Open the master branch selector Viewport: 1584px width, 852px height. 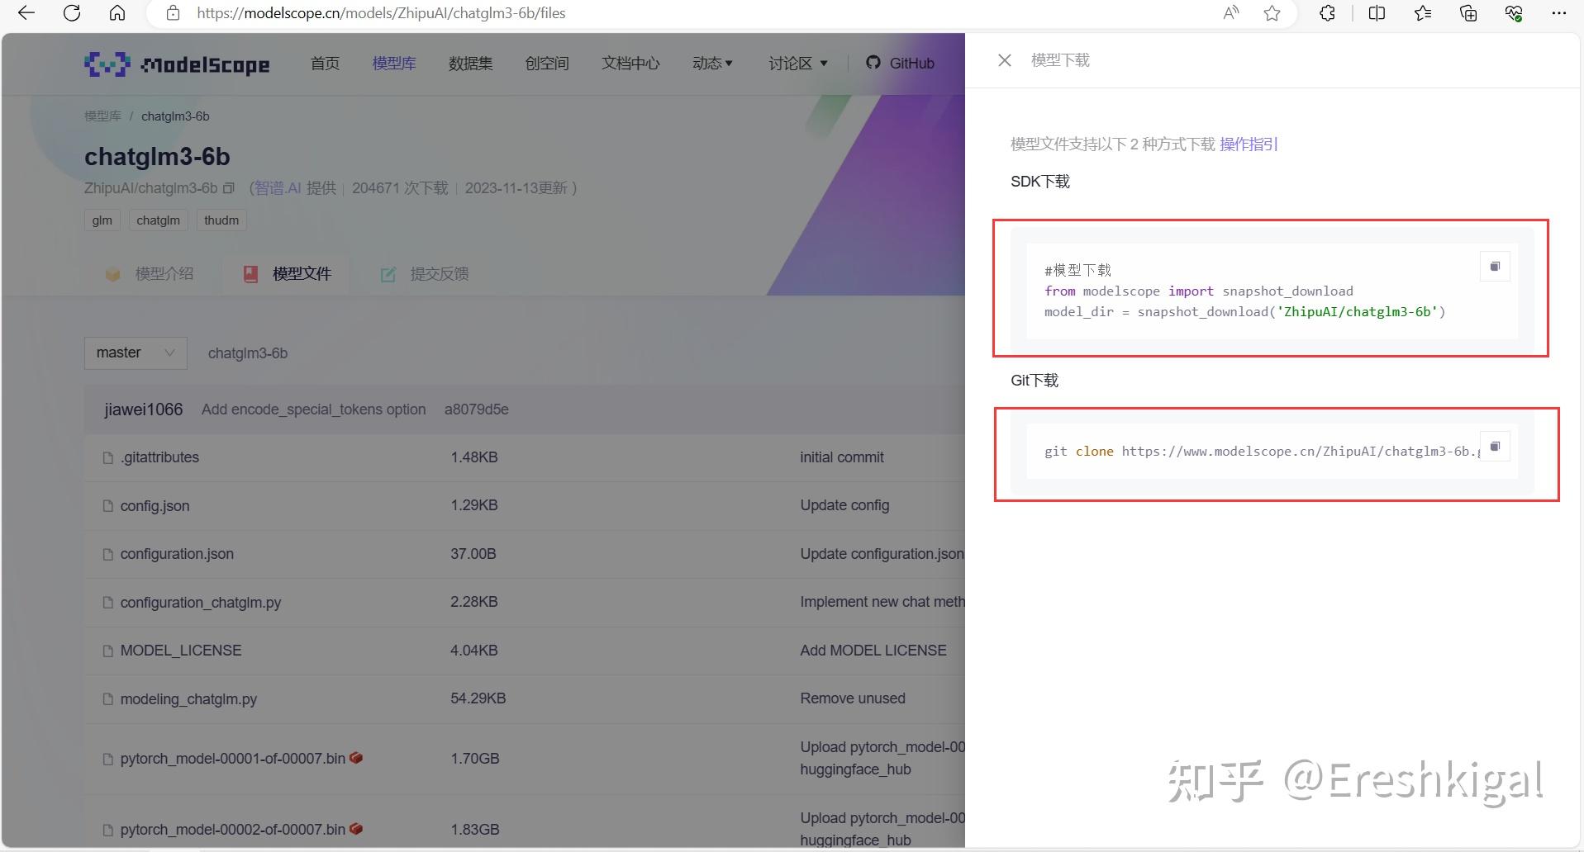[135, 353]
